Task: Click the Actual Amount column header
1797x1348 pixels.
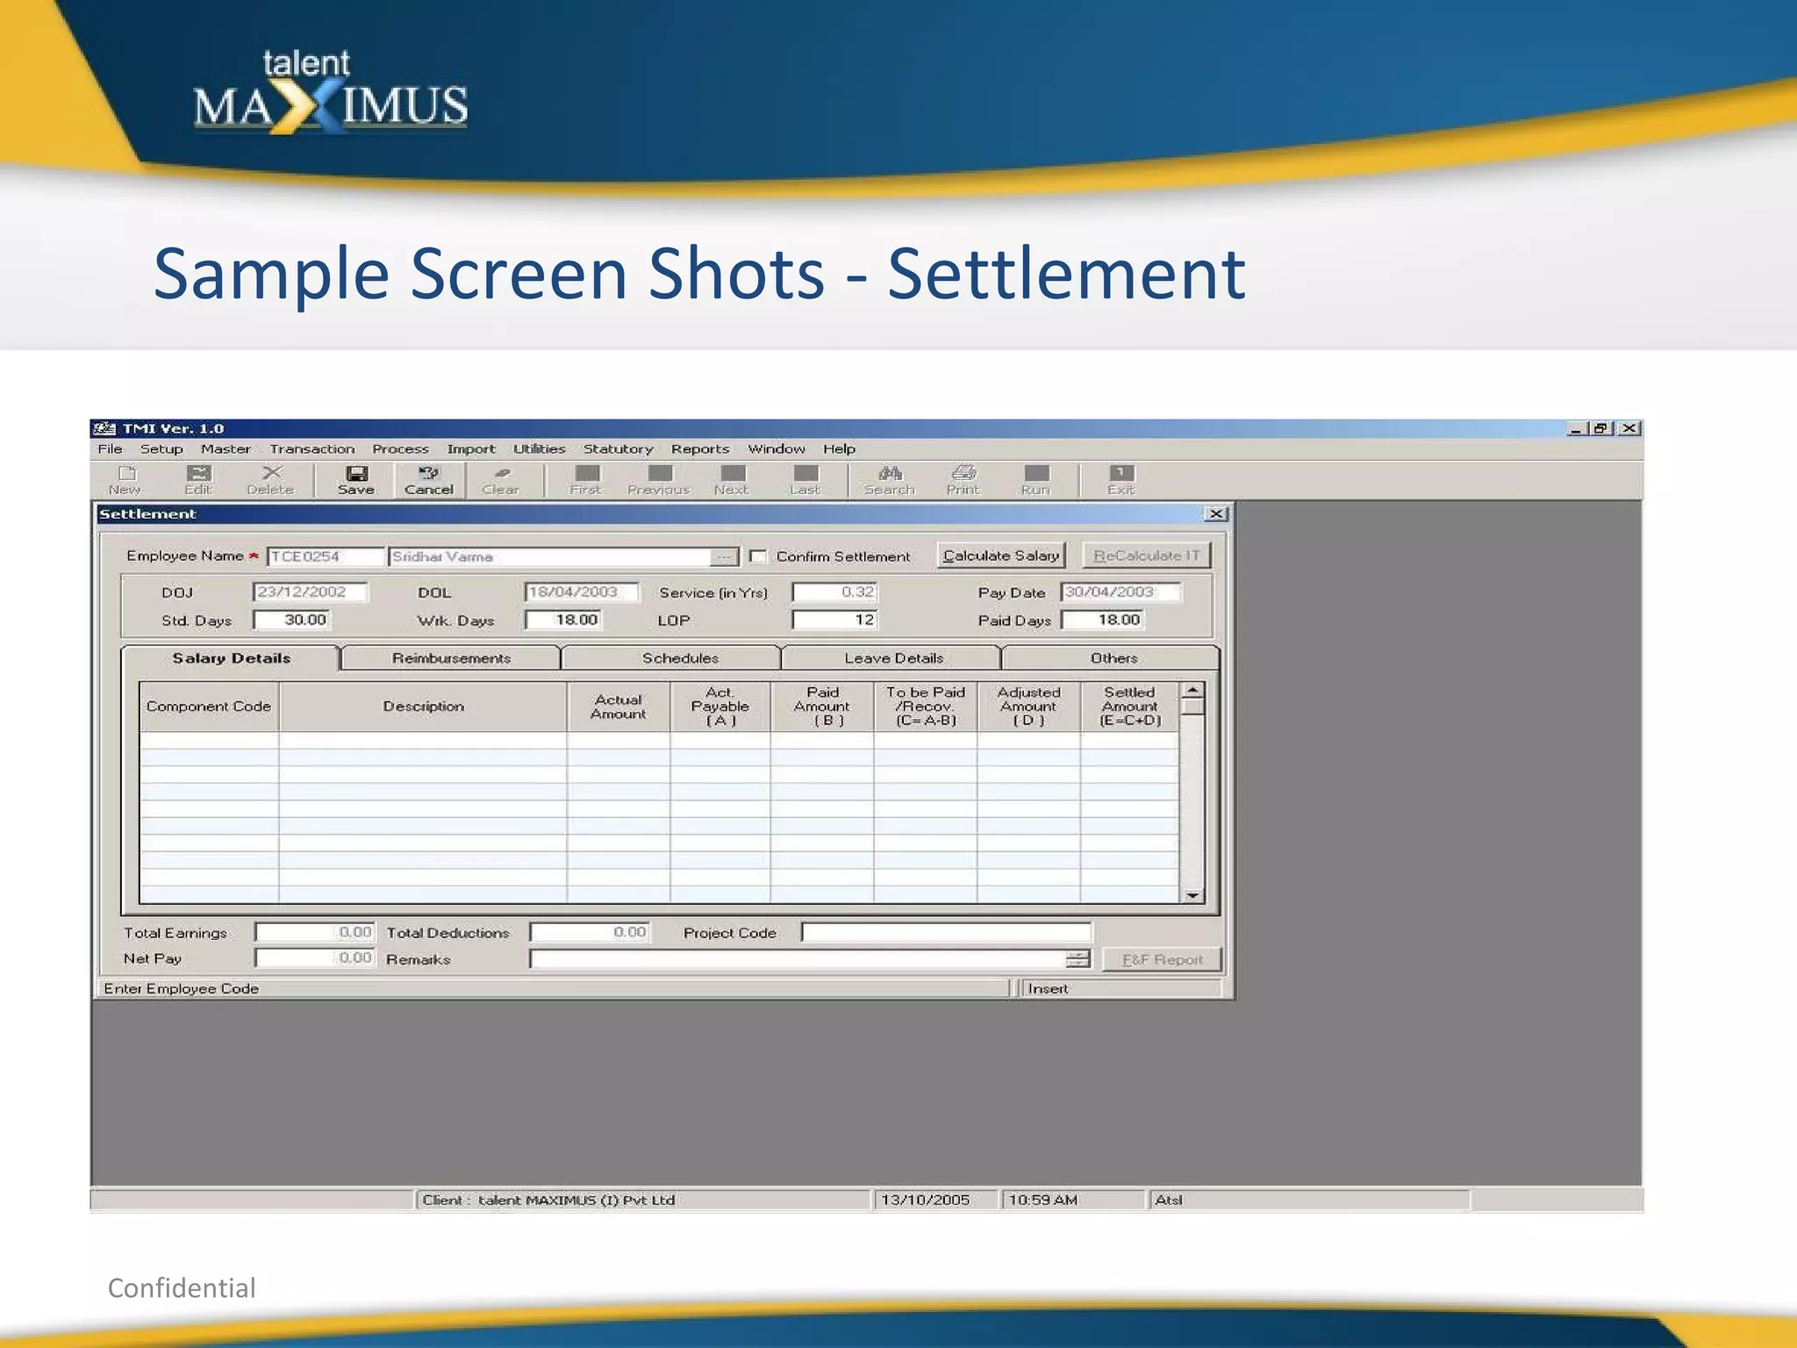Action: (619, 706)
